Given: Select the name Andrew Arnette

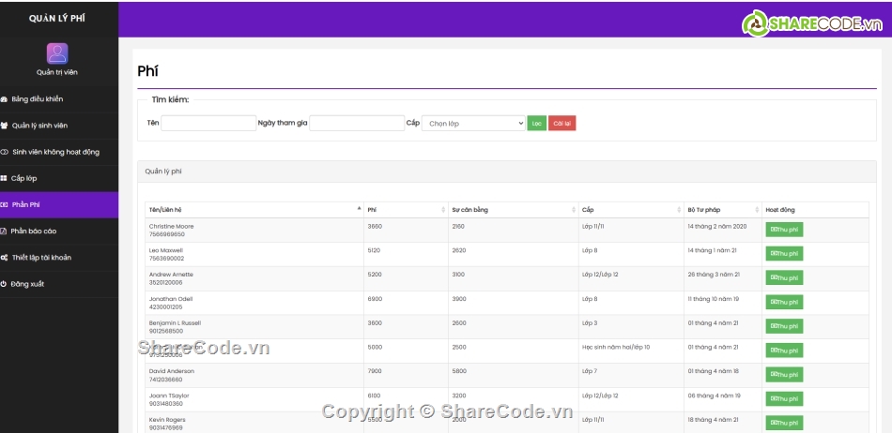Looking at the screenshot, I should click(x=171, y=274).
